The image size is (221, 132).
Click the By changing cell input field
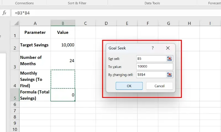tap(151, 75)
